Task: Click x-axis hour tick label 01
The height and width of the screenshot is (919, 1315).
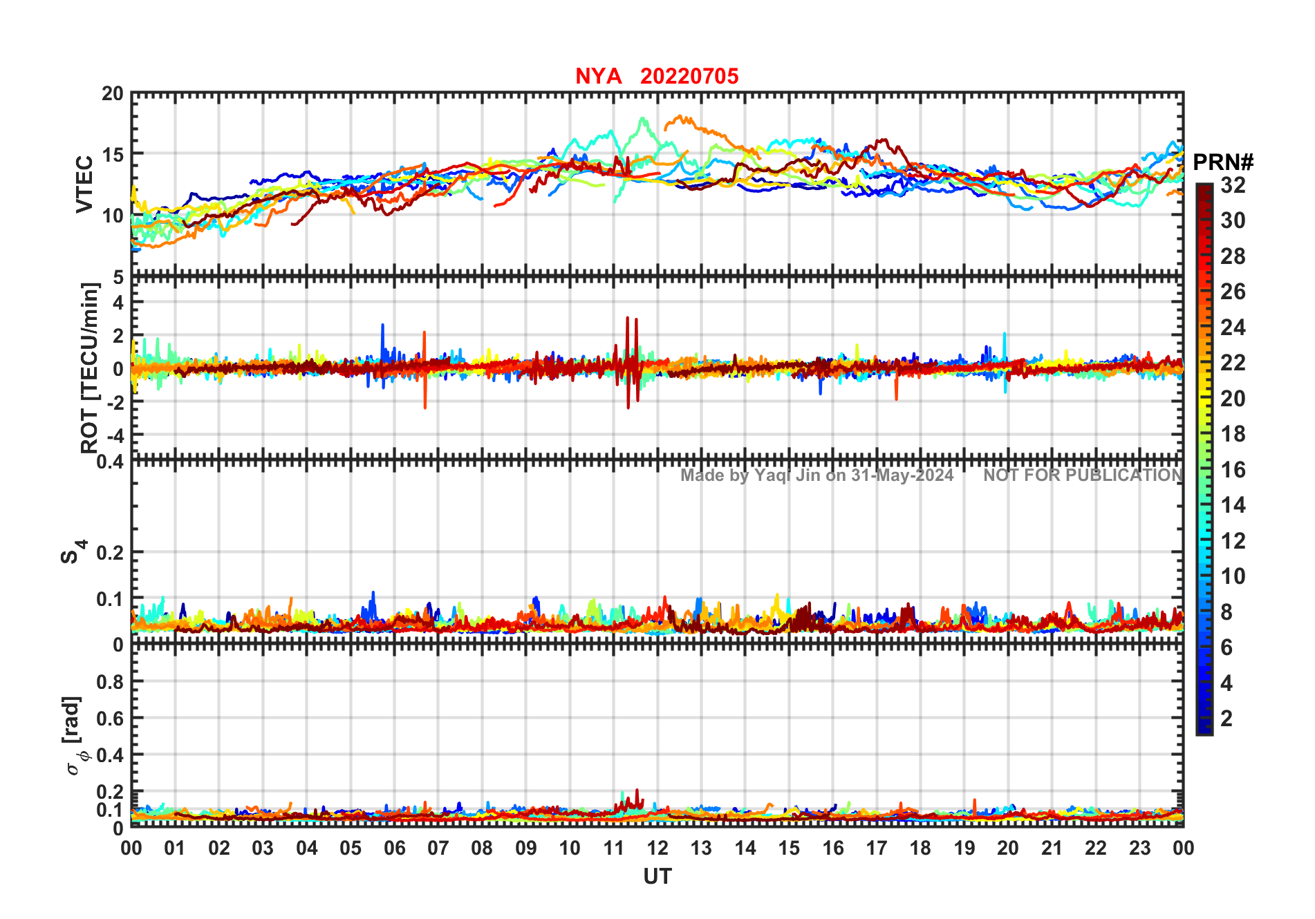Action: [x=175, y=848]
